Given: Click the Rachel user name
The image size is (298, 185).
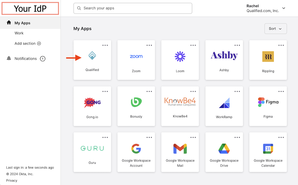Looking at the screenshot, I should point(253,6).
